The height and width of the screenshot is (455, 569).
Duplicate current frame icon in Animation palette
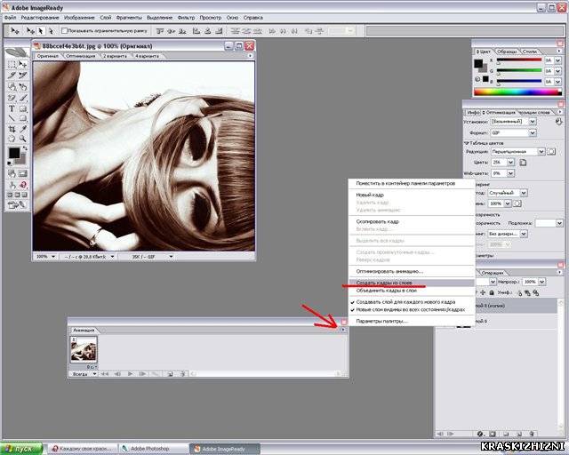[170, 374]
